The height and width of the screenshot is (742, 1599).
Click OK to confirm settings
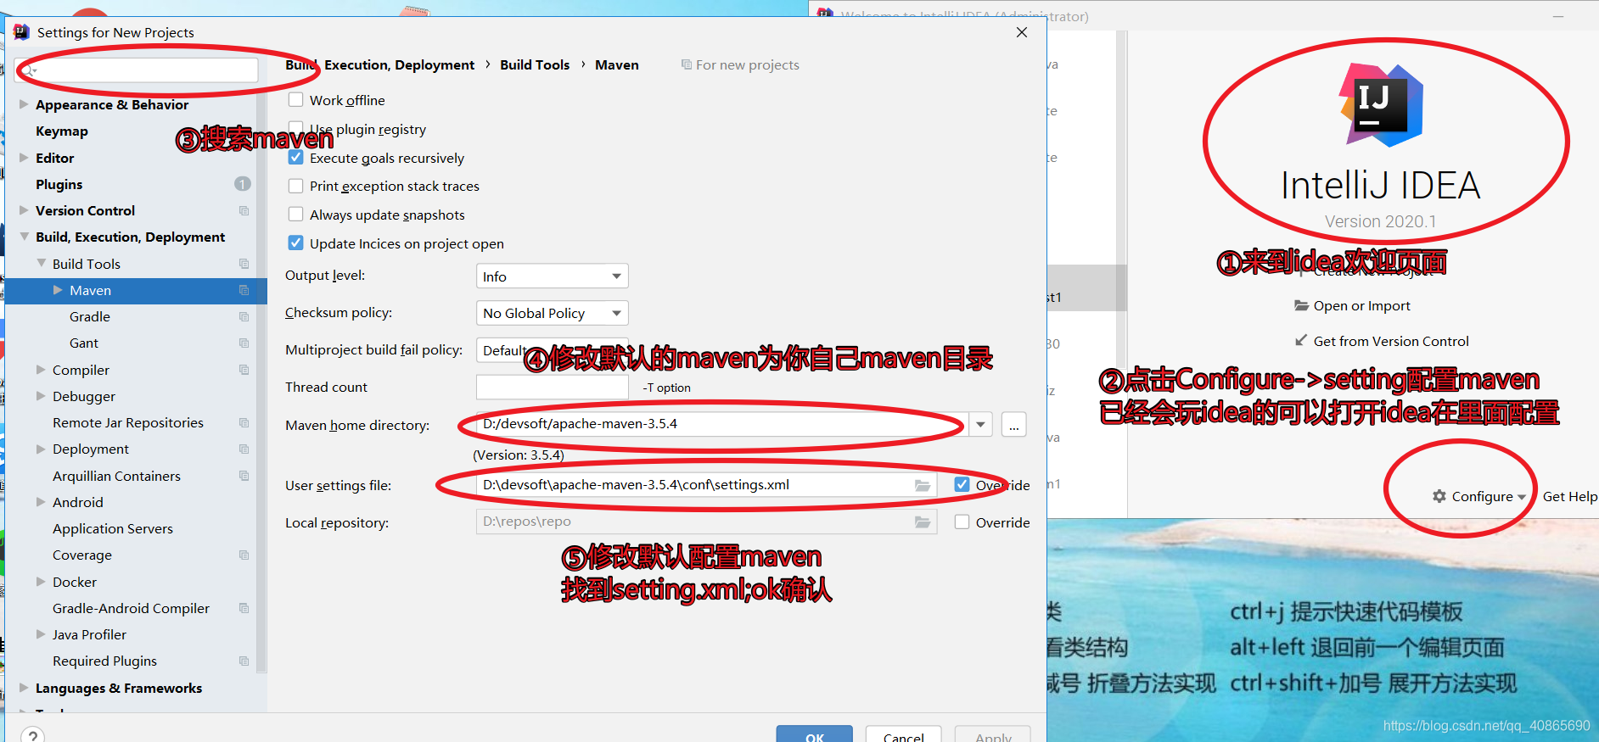click(814, 736)
